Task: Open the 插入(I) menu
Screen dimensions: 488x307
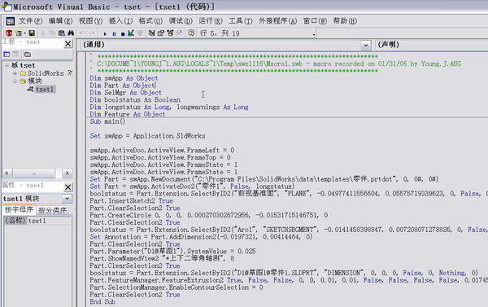Action: coord(120,21)
